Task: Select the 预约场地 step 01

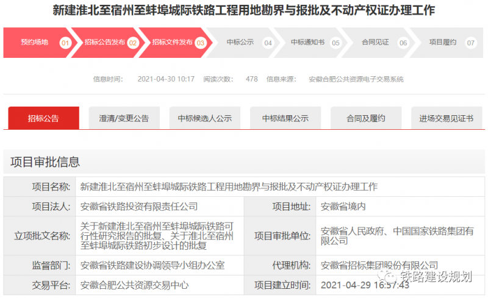Action: [x=39, y=43]
